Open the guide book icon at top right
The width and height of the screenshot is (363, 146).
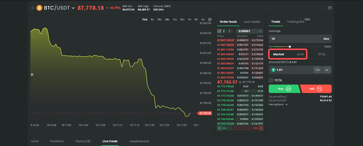click(x=330, y=8)
